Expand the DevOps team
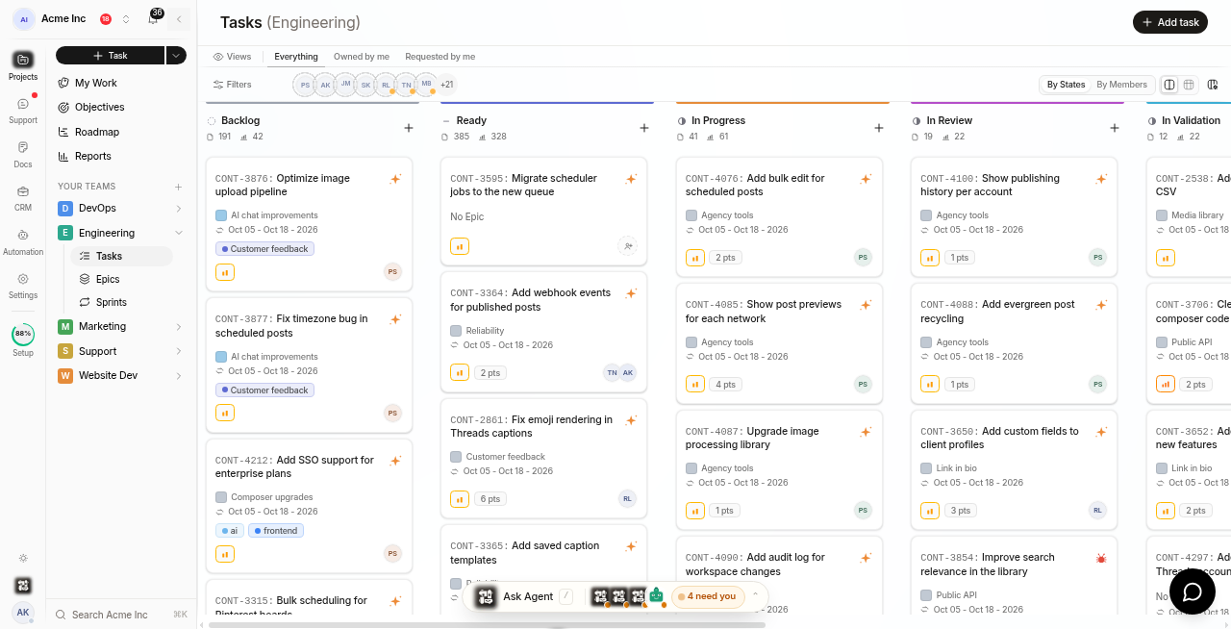Image resolution: width=1231 pixels, height=629 pixels. pos(179,209)
